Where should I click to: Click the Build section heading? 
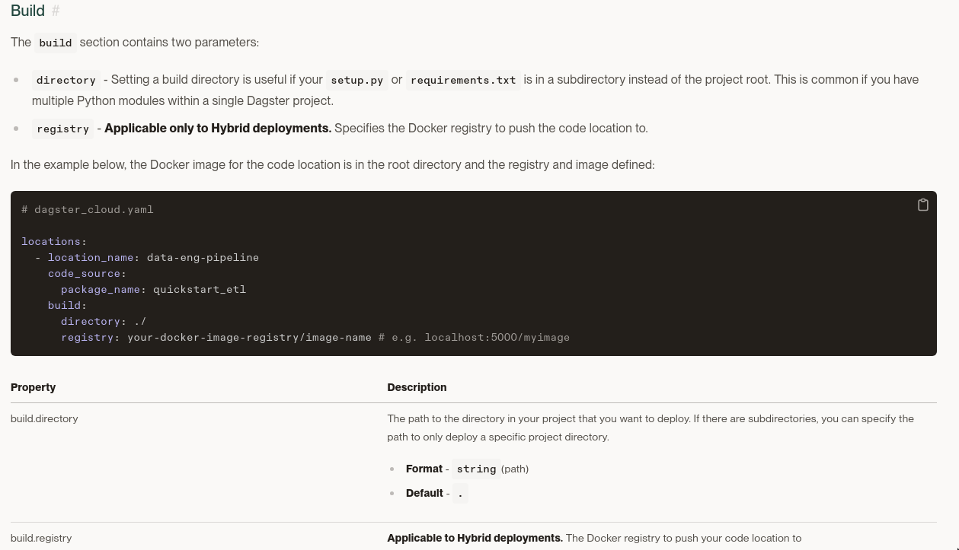[27, 11]
